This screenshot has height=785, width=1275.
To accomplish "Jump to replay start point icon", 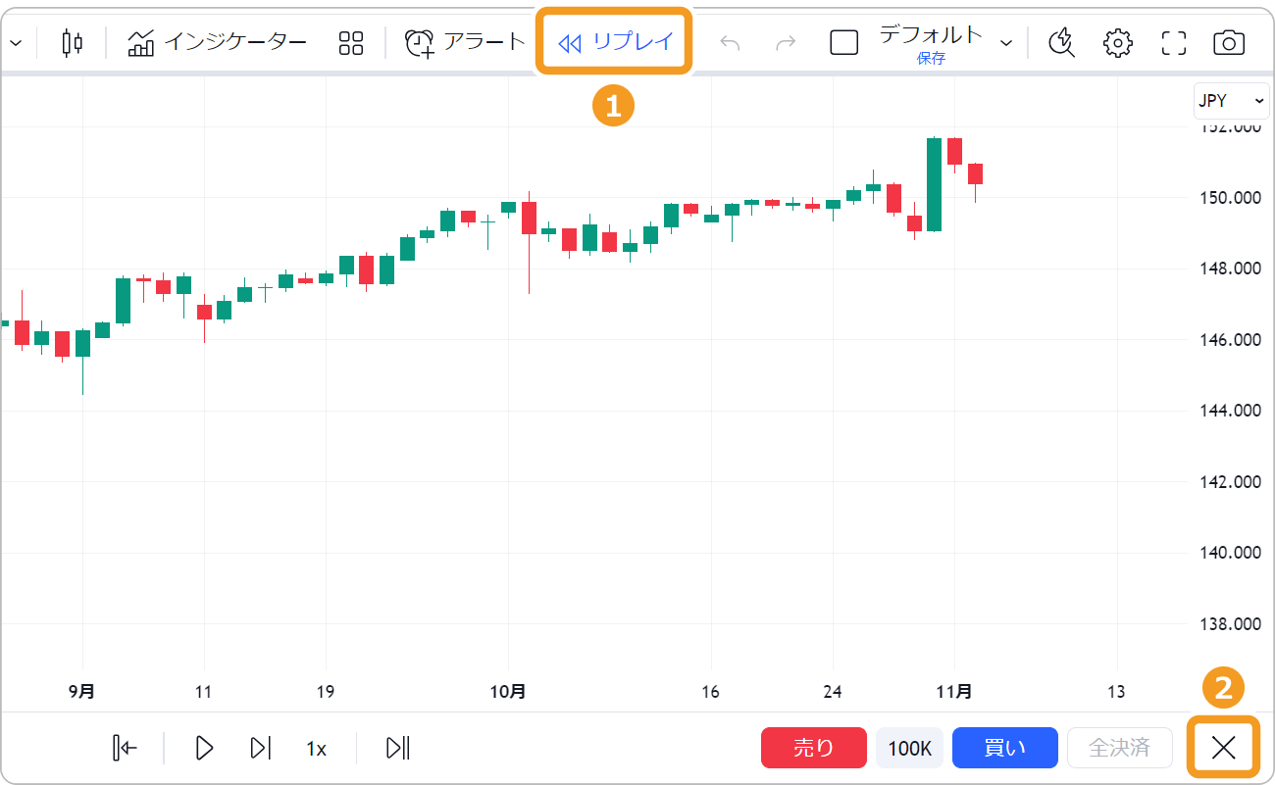I will pos(125,748).
